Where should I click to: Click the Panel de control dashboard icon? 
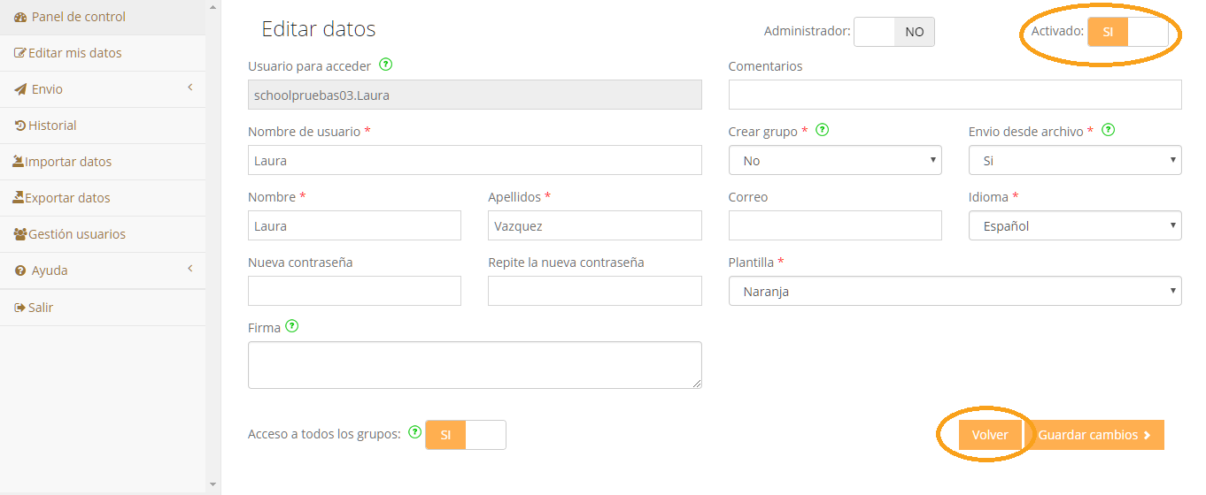click(x=20, y=17)
